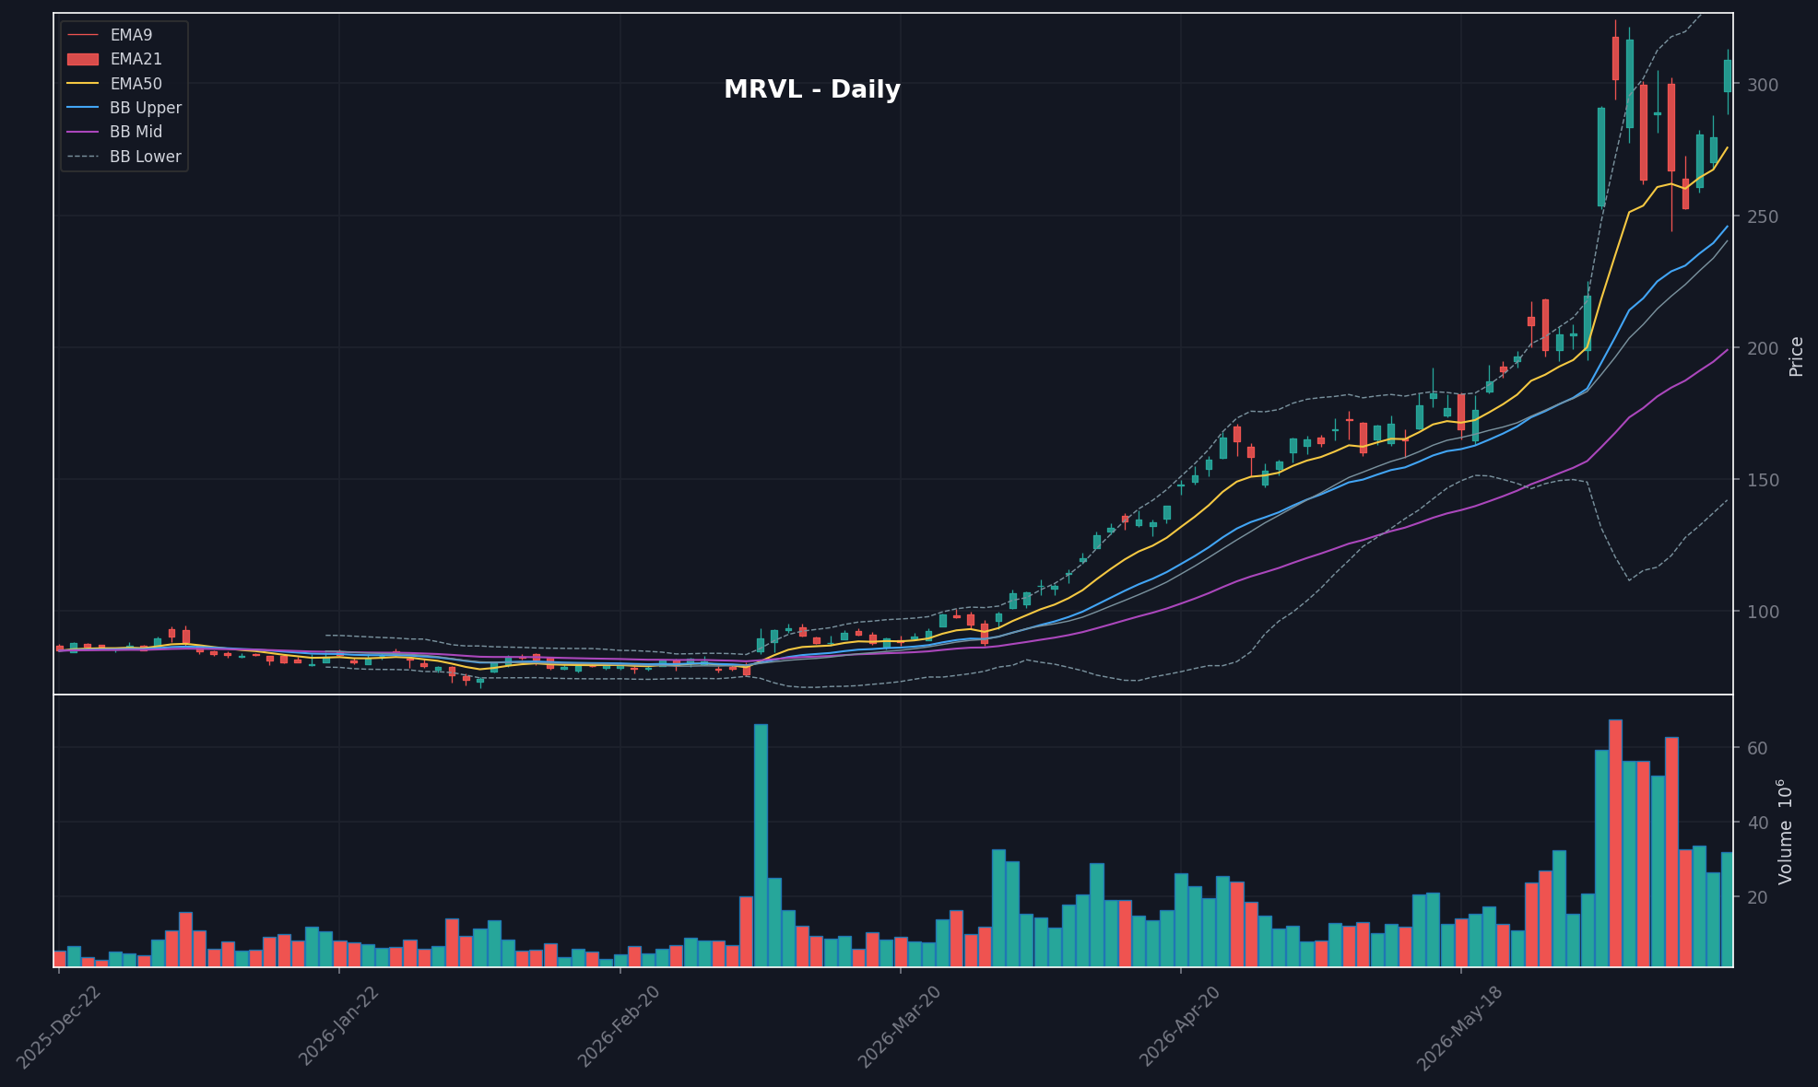Screen dimensions: 1818x1087
Task: Click the EMA21 legend label
Action: click(x=136, y=59)
